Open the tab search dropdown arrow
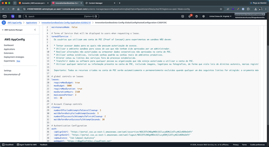 (15, 3)
